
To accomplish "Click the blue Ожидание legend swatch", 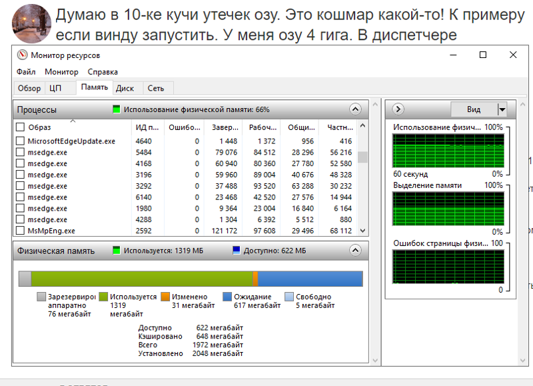I will [227, 297].
